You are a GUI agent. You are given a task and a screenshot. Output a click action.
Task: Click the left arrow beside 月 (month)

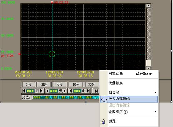(x=24, y=91)
